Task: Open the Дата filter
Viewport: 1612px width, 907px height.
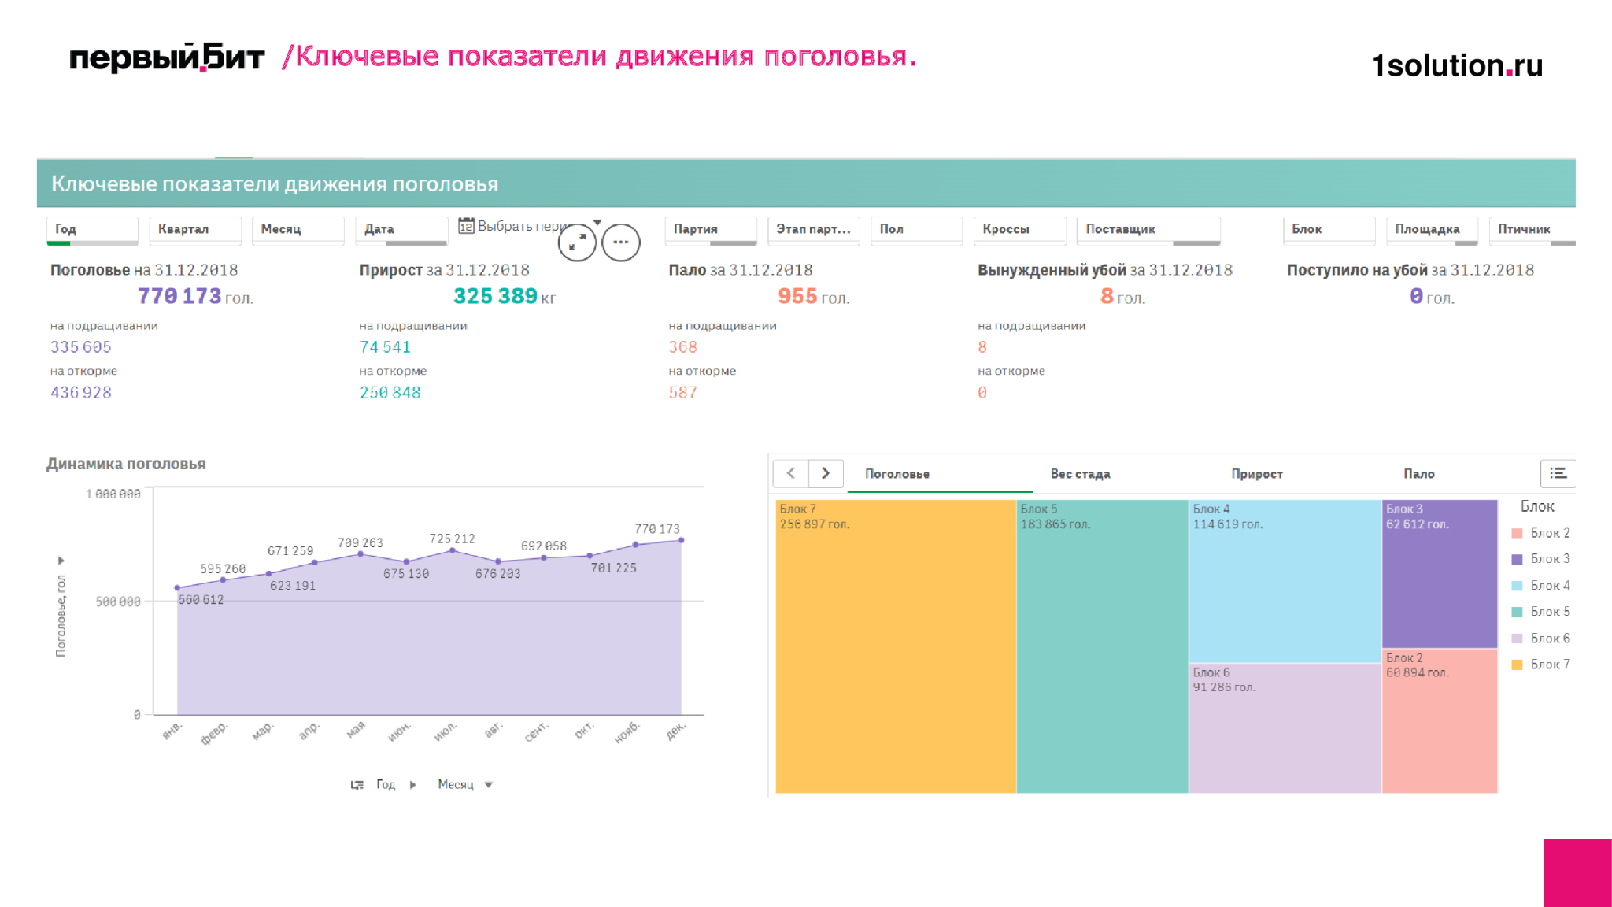Action: coord(401,230)
